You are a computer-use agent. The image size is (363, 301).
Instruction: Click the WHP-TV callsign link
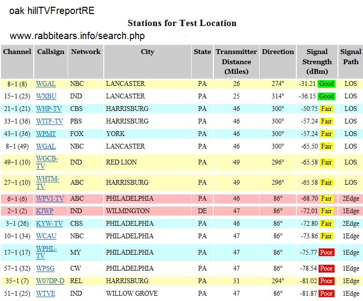[49, 109]
